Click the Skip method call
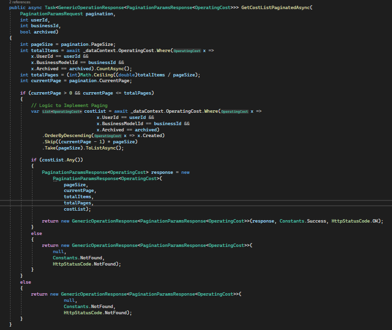392x330 pixels. click(x=50, y=142)
